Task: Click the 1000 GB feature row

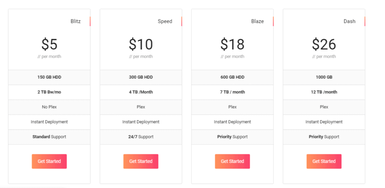Action: coord(324,77)
